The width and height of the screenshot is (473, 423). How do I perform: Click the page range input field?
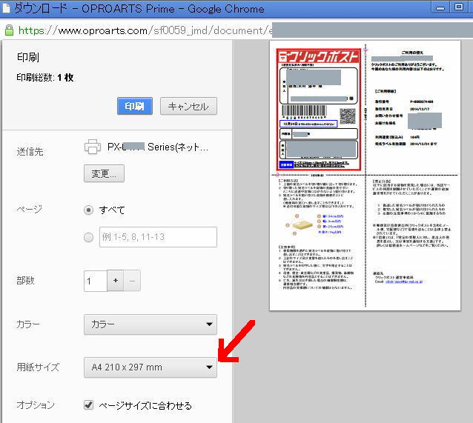pos(158,237)
